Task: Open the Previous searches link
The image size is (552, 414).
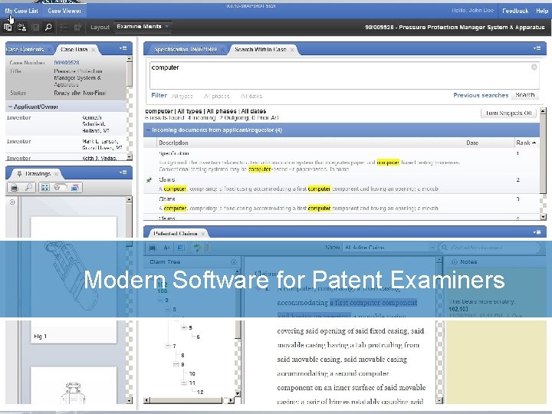Action: pos(481,95)
